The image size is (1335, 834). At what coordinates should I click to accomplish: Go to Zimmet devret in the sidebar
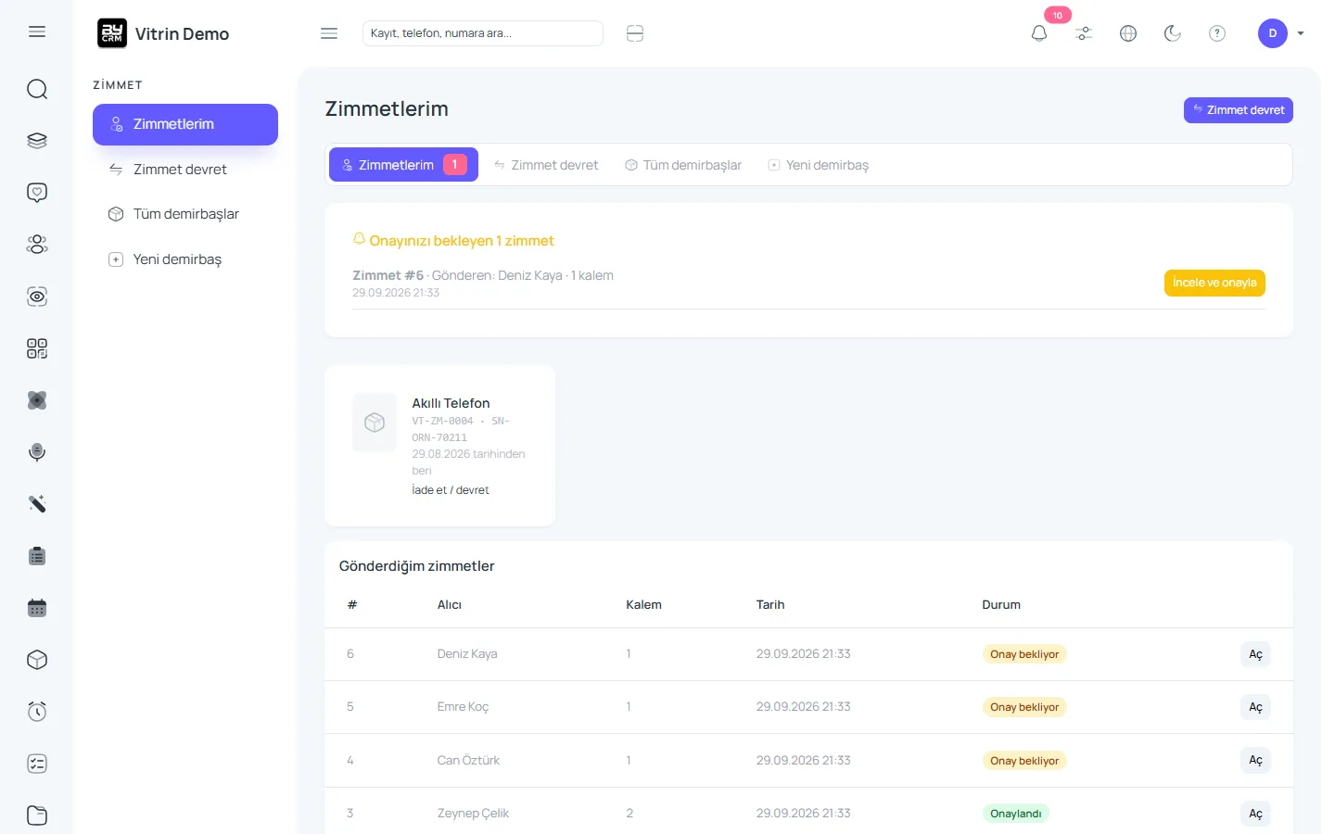click(185, 170)
